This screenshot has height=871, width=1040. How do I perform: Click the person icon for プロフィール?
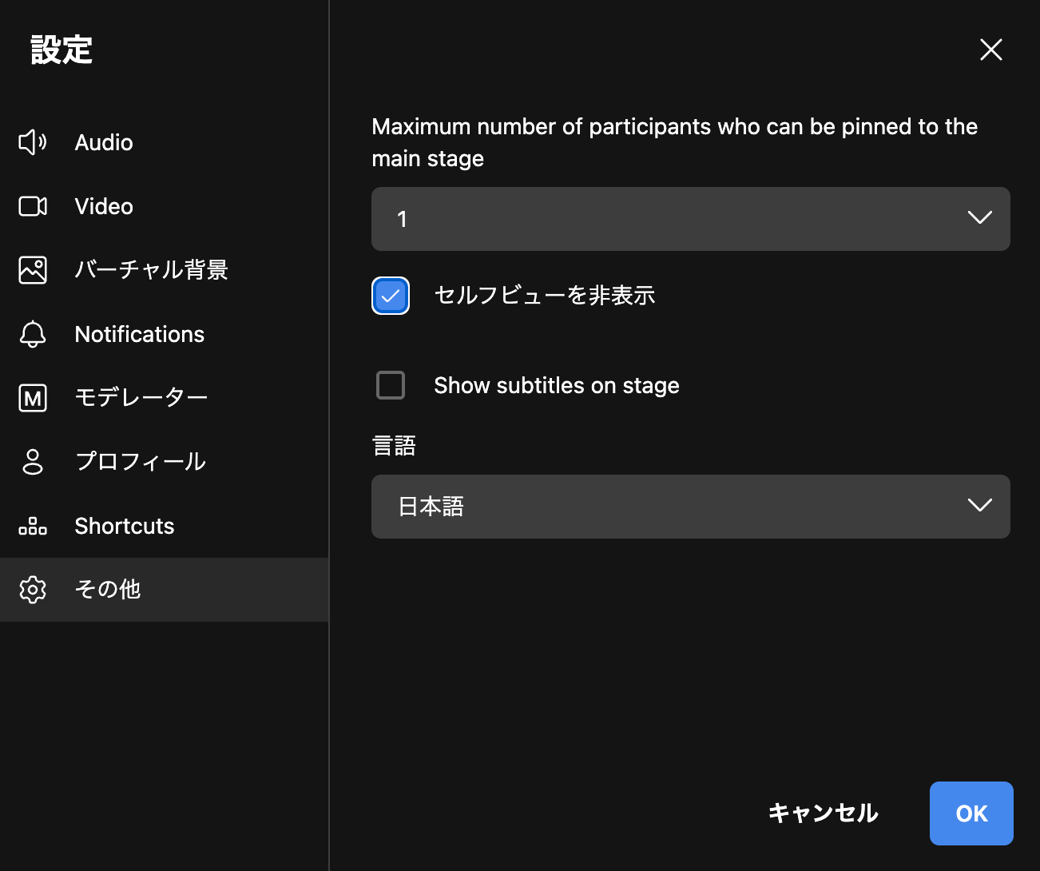[33, 462]
